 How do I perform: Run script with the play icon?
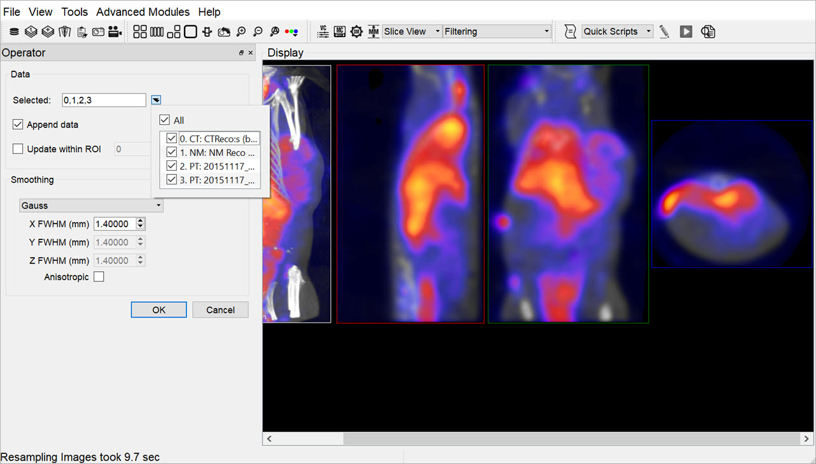point(686,32)
